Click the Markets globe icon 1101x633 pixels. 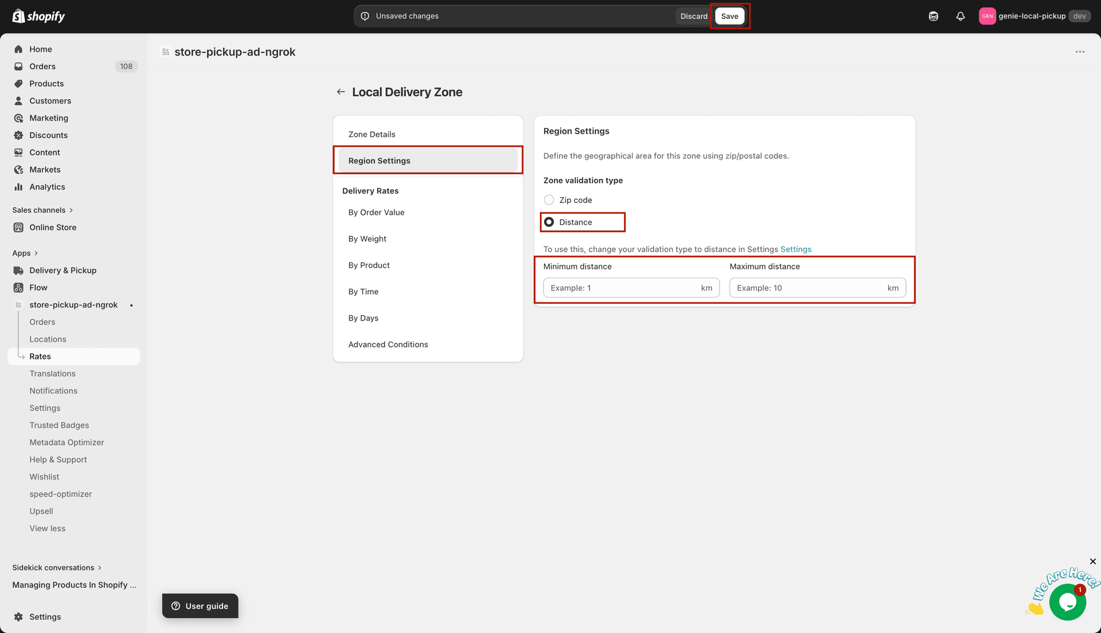(18, 170)
